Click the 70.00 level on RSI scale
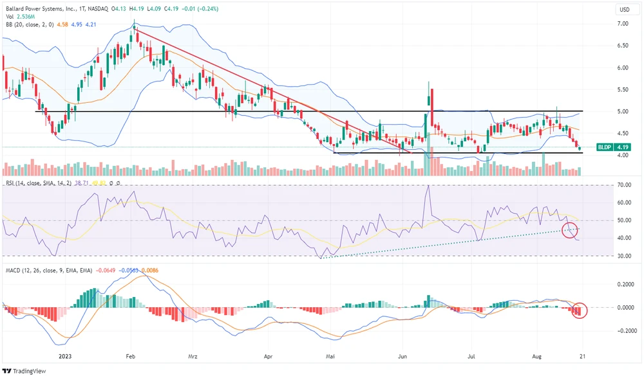The width and height of the screenshot is (644, 376). tap(623, 185)
